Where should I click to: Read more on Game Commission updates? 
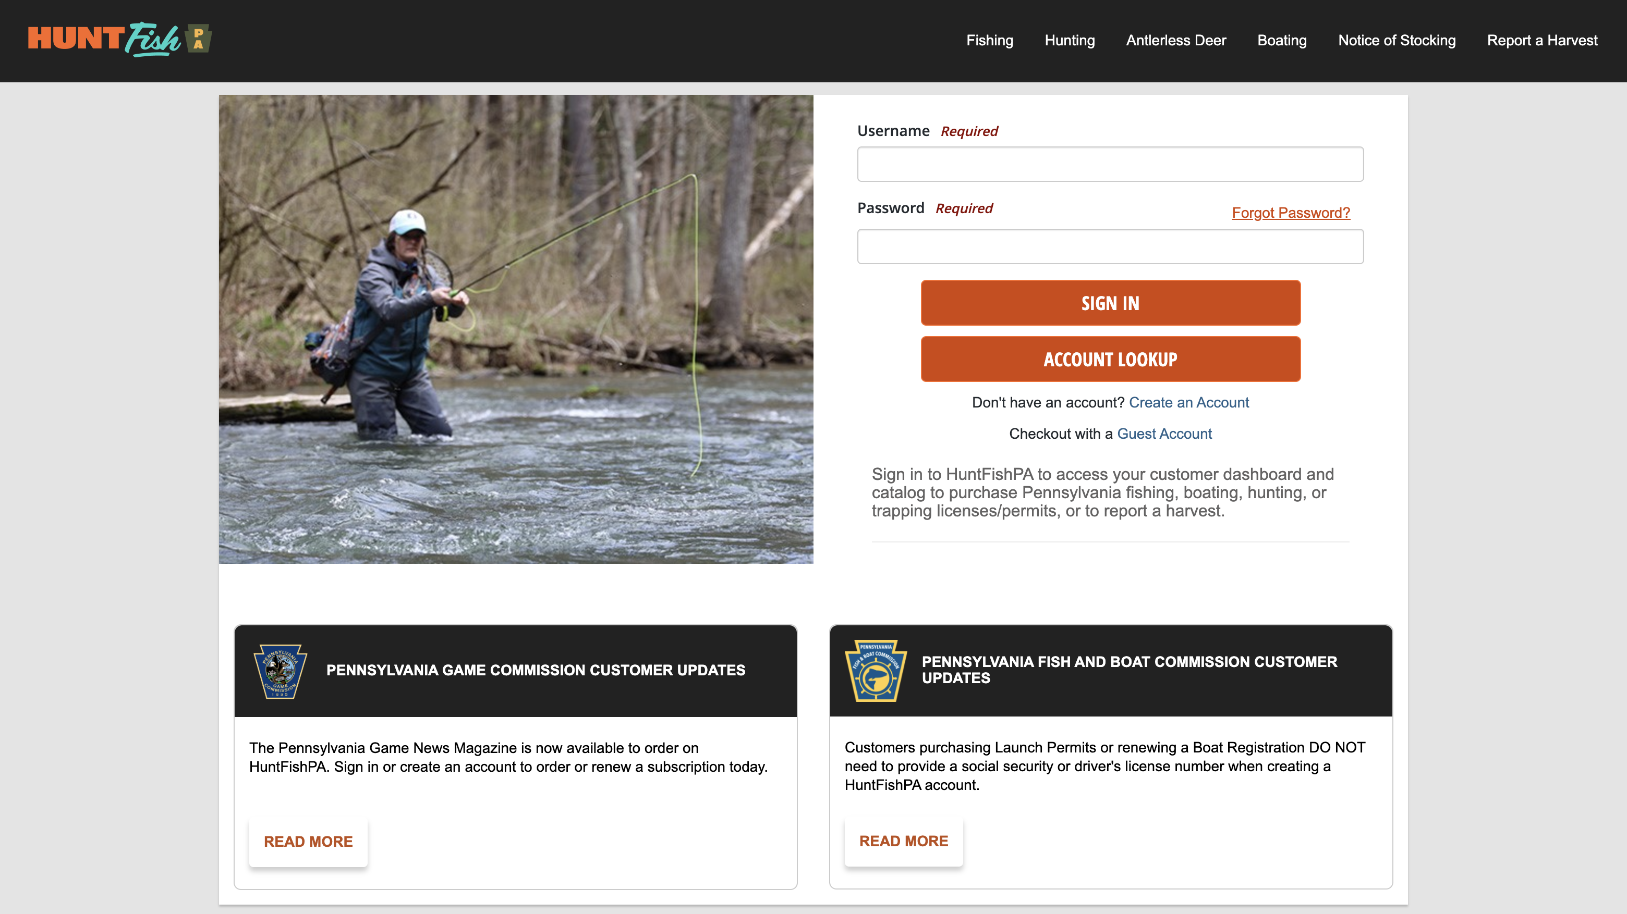point(308,842)
